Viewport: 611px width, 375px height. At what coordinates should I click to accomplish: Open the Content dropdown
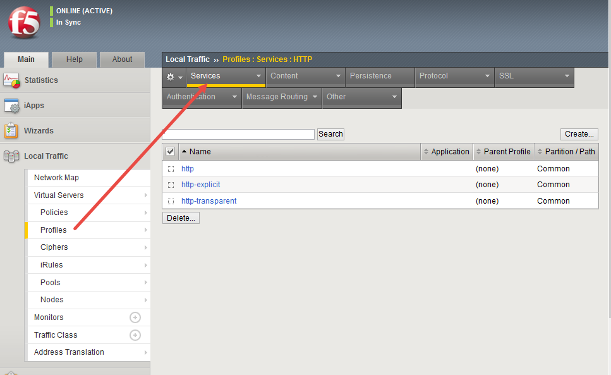[305, 76]
